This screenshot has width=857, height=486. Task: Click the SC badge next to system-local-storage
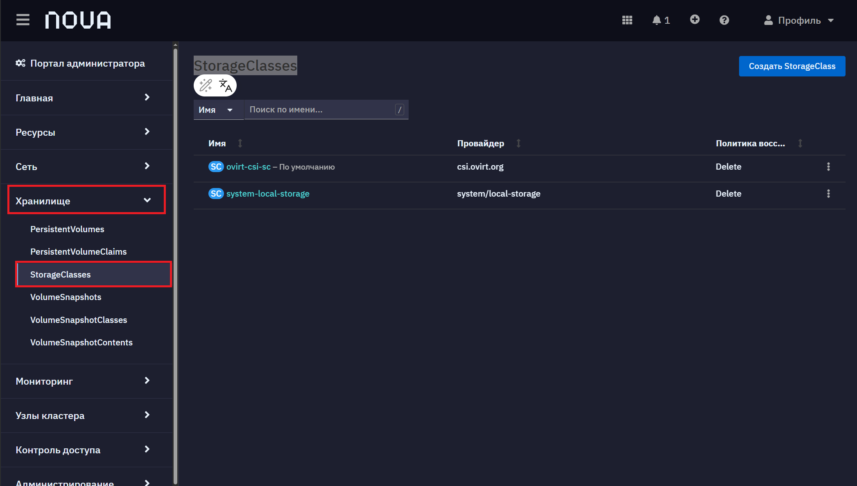pyautogui.click(x=216, y=194)
